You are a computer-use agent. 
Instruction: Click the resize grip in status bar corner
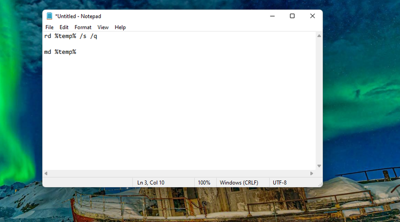tap(320, 185)
